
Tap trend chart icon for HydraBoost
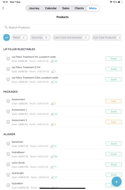pyautogui.click(x=52, y=156)
